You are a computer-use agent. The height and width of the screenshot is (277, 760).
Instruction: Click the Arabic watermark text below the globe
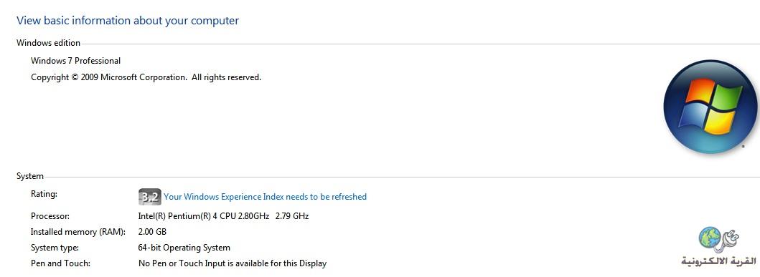[x=718, y=261]
